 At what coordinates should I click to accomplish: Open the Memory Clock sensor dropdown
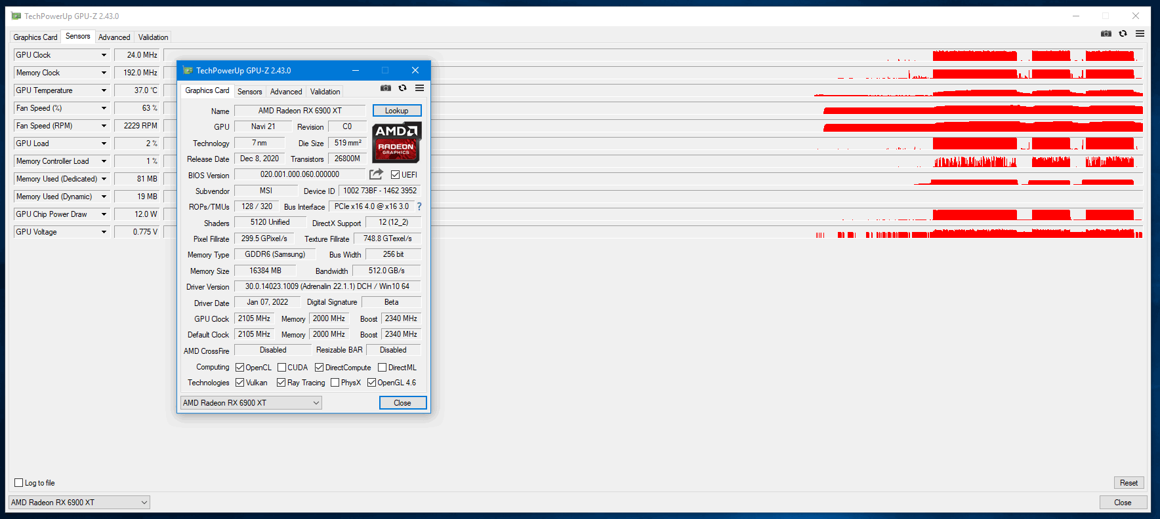[104, 73]
